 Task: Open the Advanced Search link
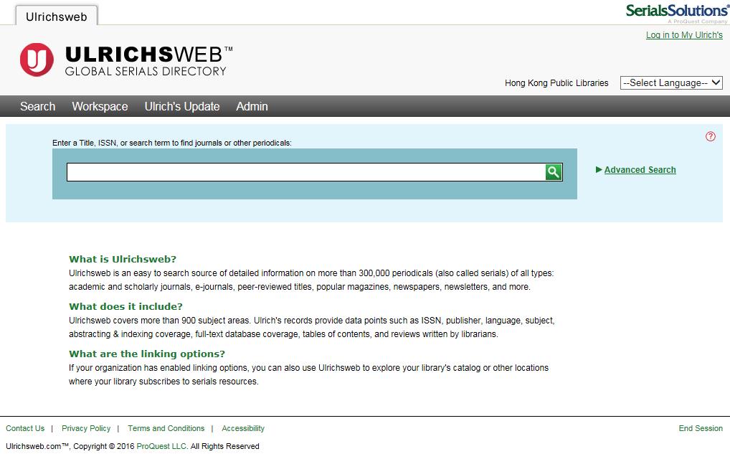pyautogui.click(x=640, y=170)
